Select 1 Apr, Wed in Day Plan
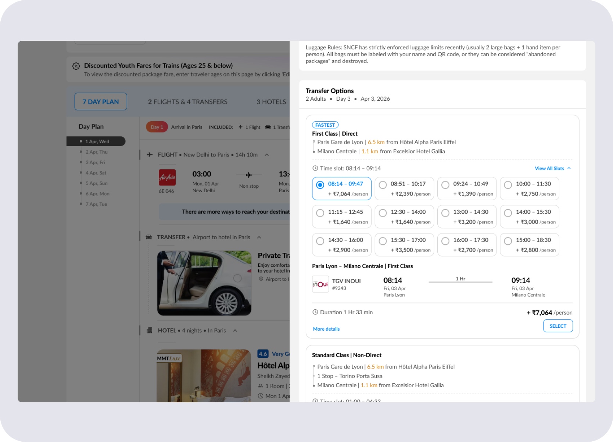613x442 pixels. coord(96,141)
